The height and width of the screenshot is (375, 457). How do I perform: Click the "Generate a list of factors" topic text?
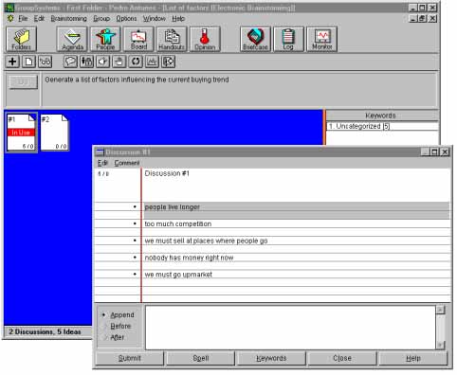(137, 80)
